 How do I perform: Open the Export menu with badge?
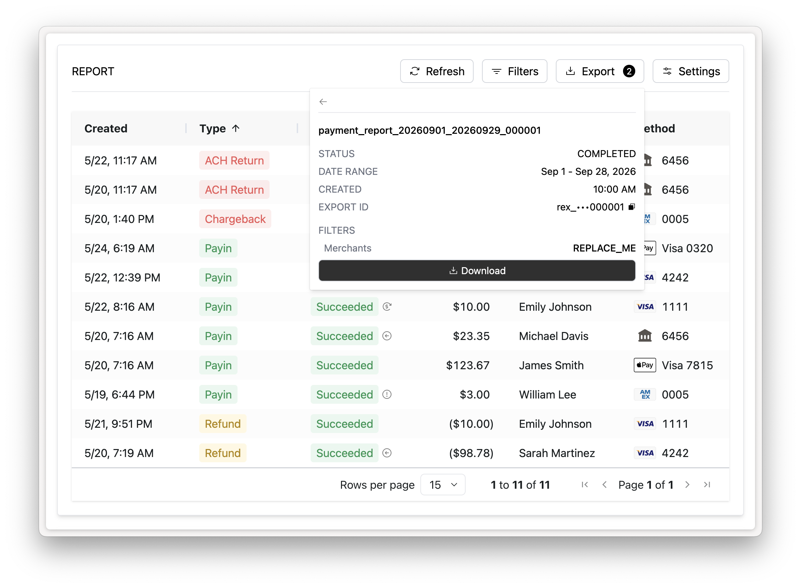point(600,71)
